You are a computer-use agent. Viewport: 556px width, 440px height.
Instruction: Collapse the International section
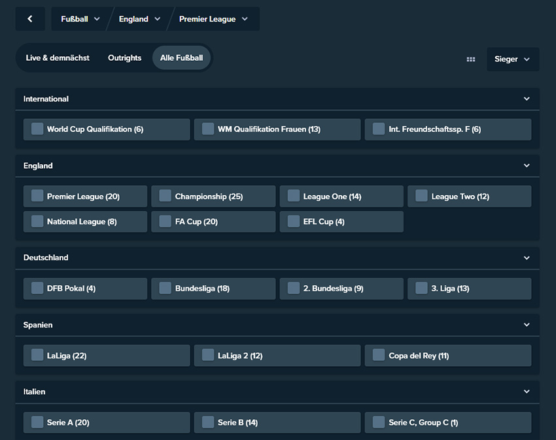(527, 99)
